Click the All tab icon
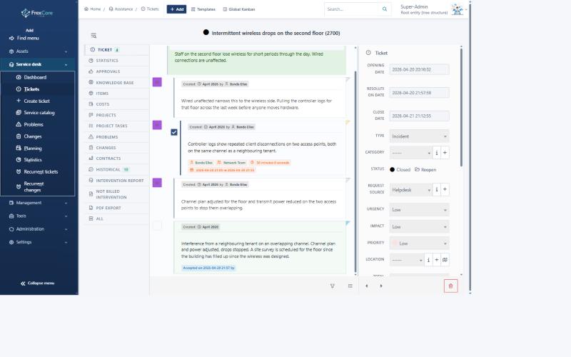The height and width of the screenshot is (357, 571). [x=91, y=218]
